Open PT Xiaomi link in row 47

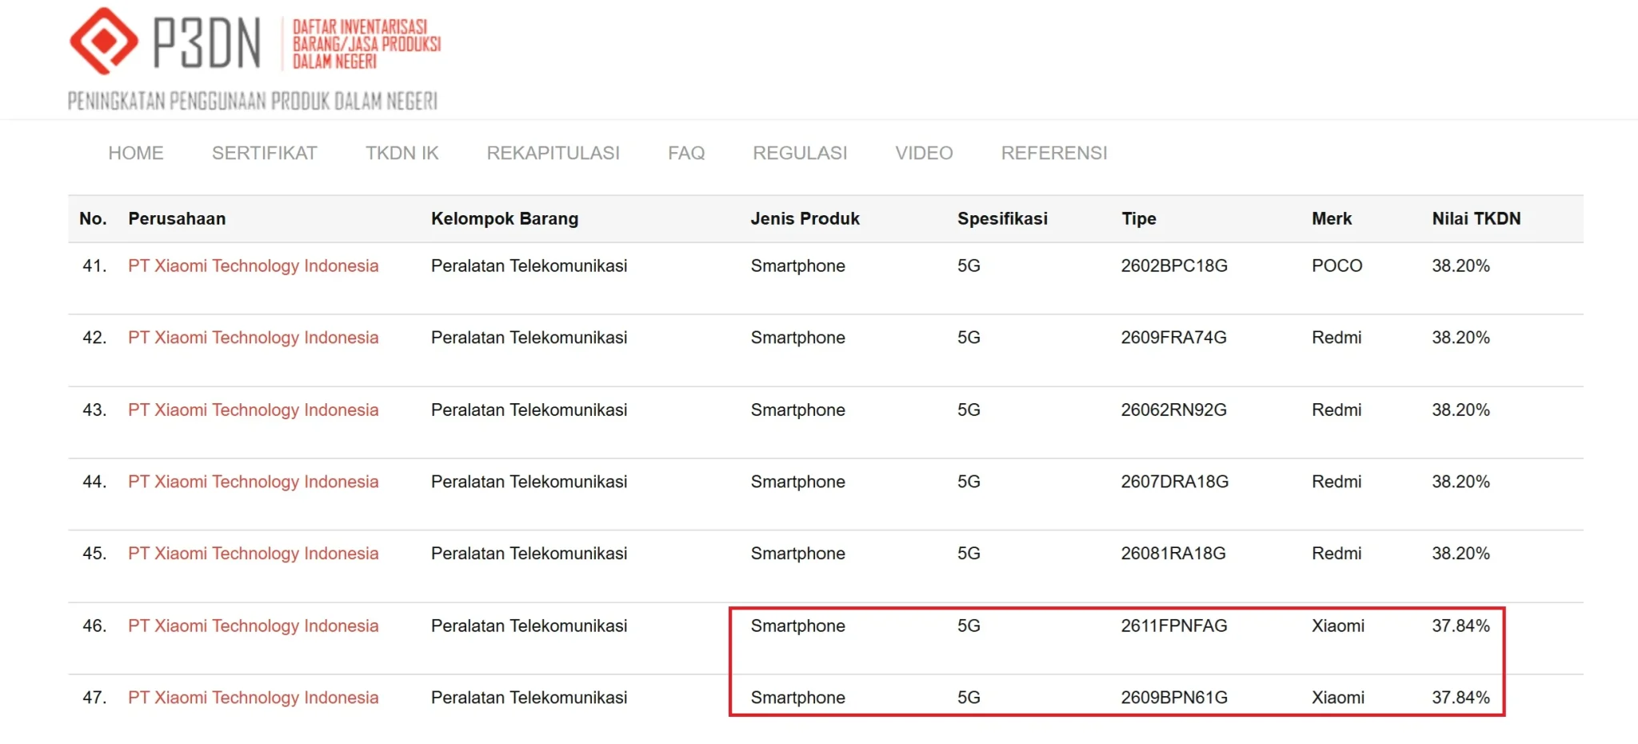click(254, 698)
